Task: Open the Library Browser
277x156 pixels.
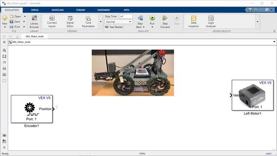Action: point(34,22)
